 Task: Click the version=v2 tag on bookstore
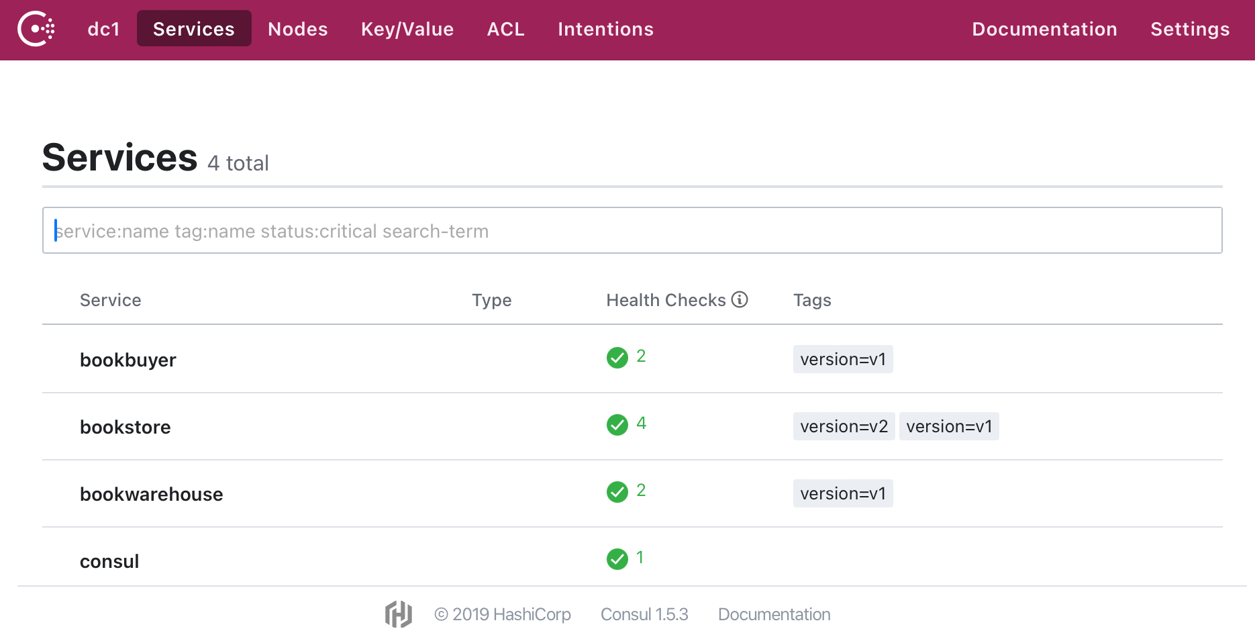tap(844, 426)
